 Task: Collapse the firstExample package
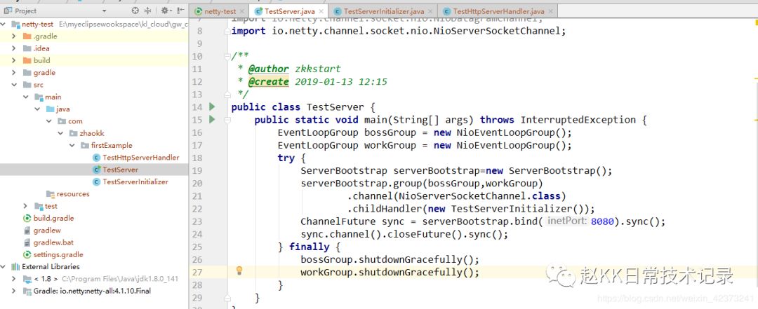coord(72,145)
